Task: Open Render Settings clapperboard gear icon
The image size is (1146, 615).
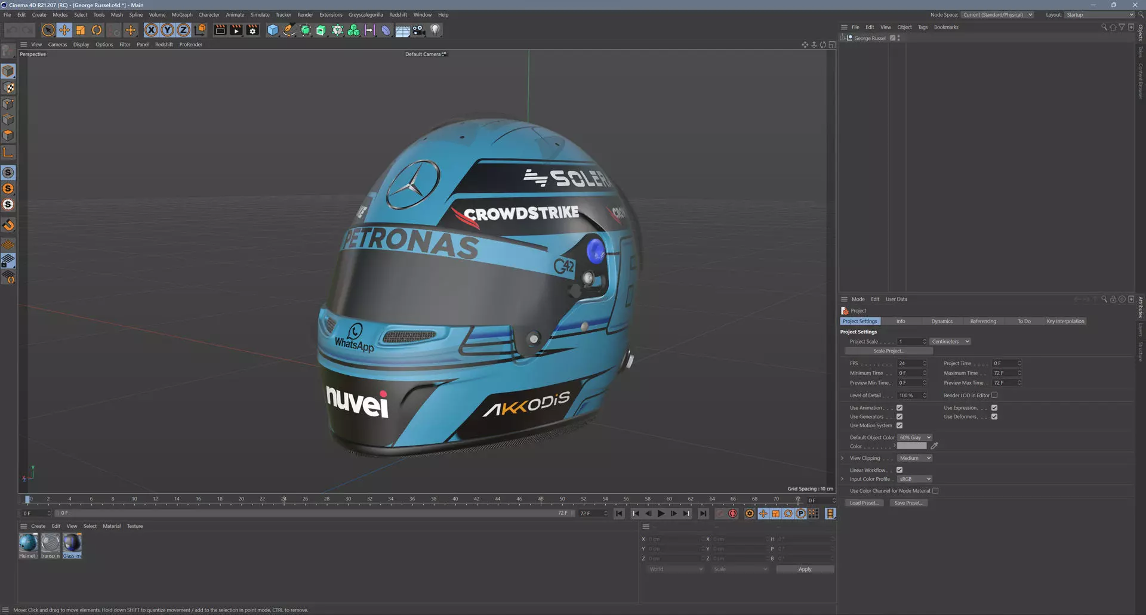Action: tap(253, 30)
